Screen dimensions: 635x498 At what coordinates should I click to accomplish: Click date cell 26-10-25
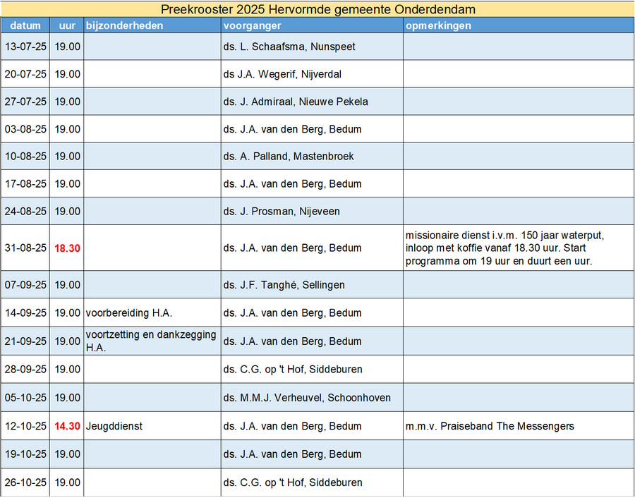point(25,482)
